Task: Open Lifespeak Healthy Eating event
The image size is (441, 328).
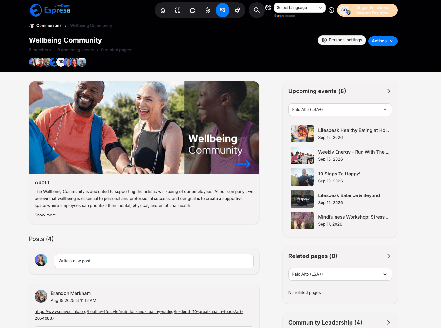Action: click(353, 130)
